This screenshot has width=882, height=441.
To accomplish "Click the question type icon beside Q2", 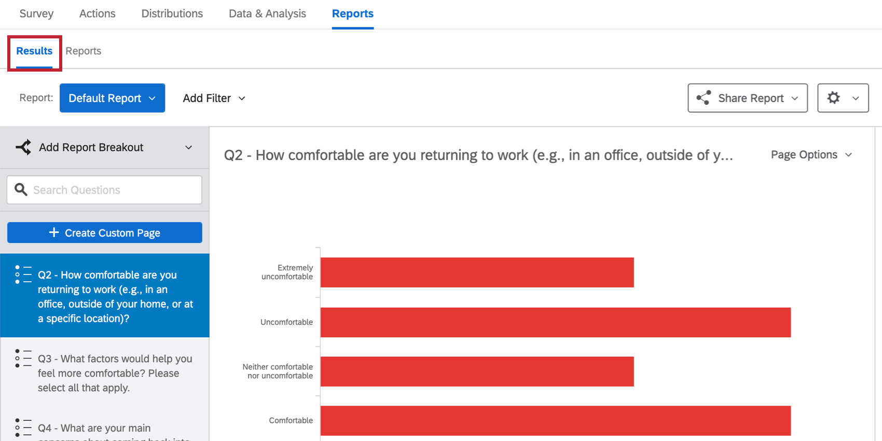I will (23, 275).
